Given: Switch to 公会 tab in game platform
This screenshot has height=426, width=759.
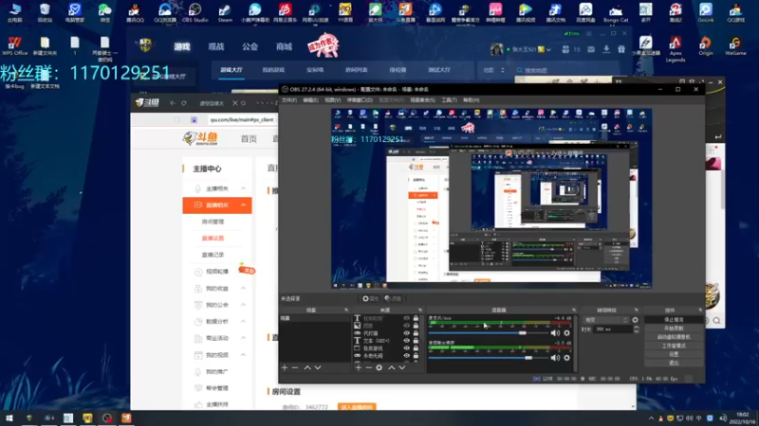Looking at the screenshot, I should (x=250, y=46).
